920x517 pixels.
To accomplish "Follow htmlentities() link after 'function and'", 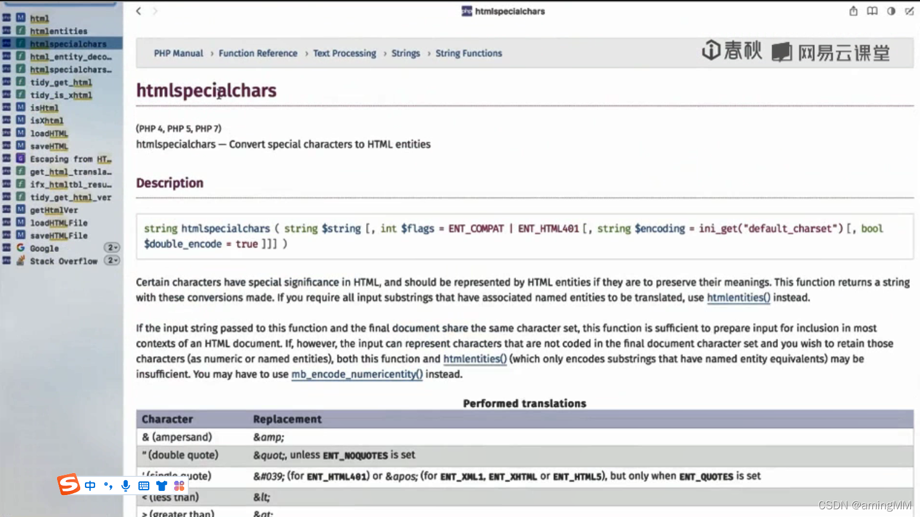I will [475, 359].
